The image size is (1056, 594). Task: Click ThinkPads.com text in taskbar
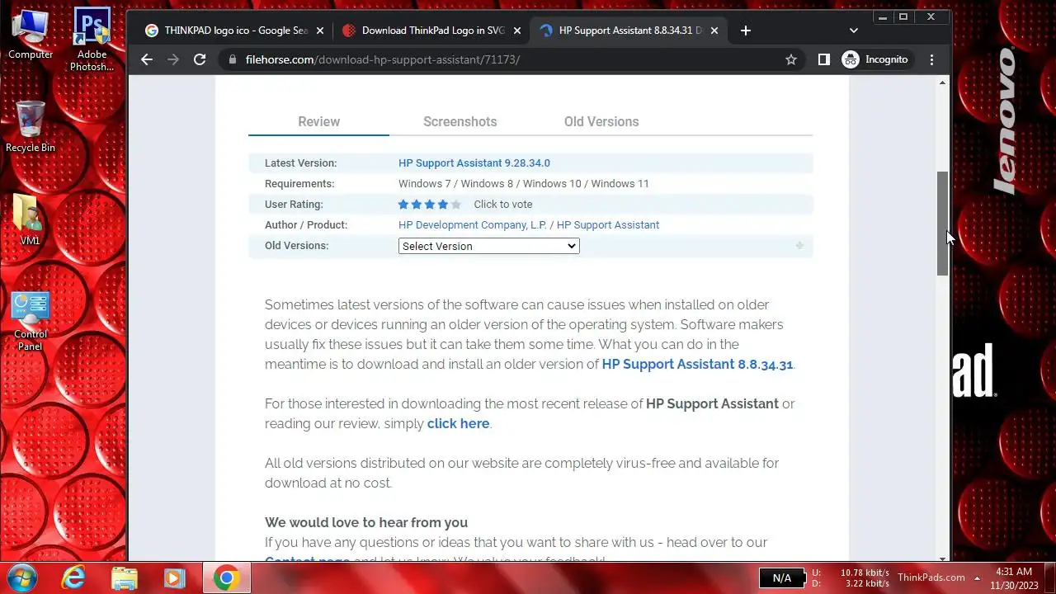[931, 577]
